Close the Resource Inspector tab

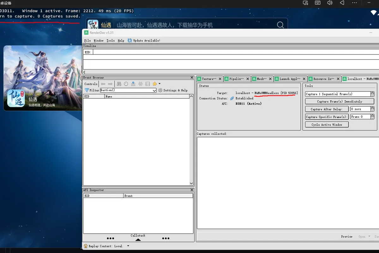(338, 79)
